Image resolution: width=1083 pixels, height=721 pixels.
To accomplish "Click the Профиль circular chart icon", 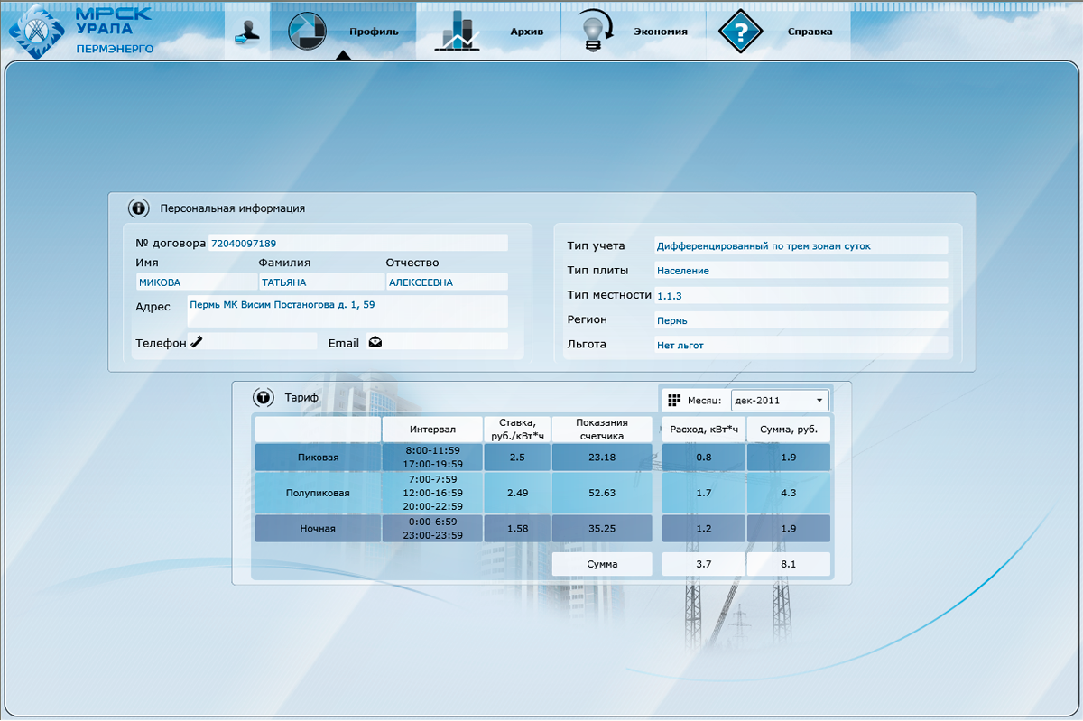I will click(306, 31).
